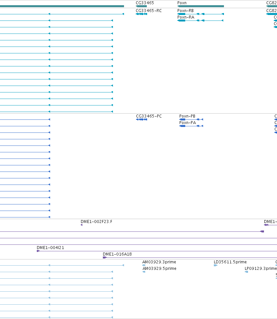Click the Poxn gene label
The image size is (277, 319).
coord(182,3)
